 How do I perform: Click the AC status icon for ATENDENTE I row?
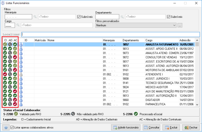tap(15, 74)
